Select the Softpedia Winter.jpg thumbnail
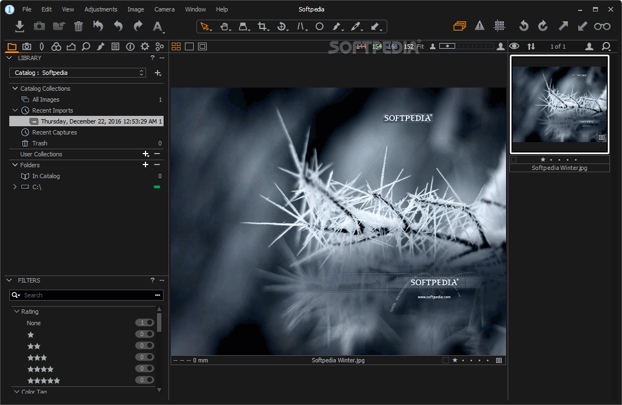Screen dimensions: 622x405 (559, 104)
